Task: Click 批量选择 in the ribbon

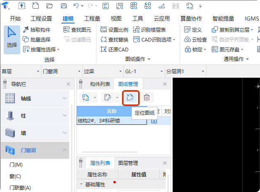Action: tap(37, 40)
